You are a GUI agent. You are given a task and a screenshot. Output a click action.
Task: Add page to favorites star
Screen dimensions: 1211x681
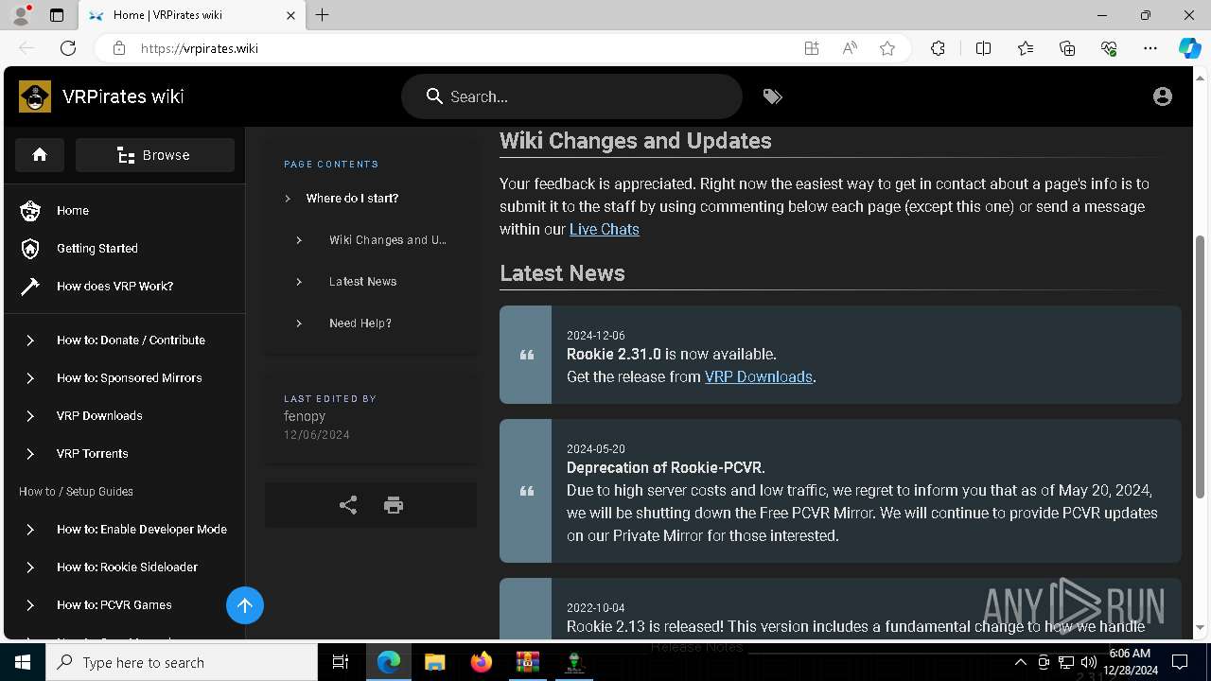pyautogui.click(x=887, y=48)
